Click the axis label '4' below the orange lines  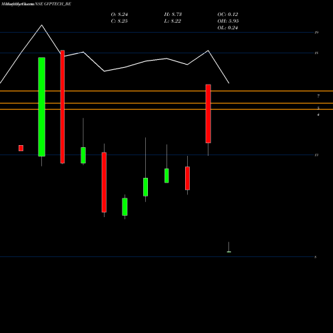click(318, 115)
